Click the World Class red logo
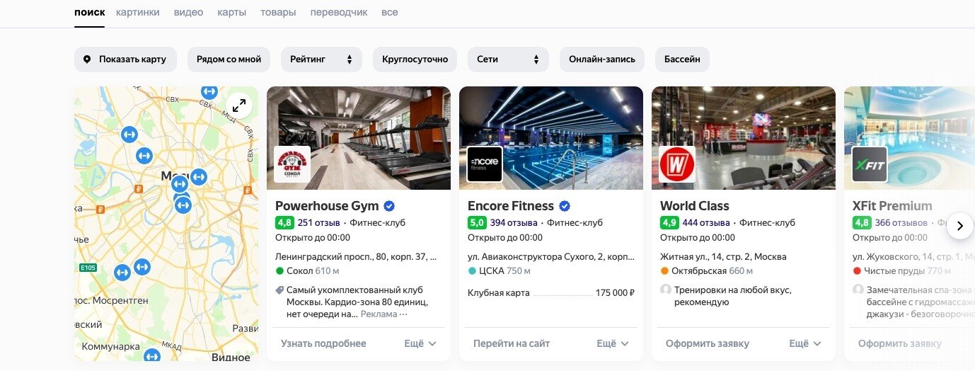 click(x=677, y=164)
